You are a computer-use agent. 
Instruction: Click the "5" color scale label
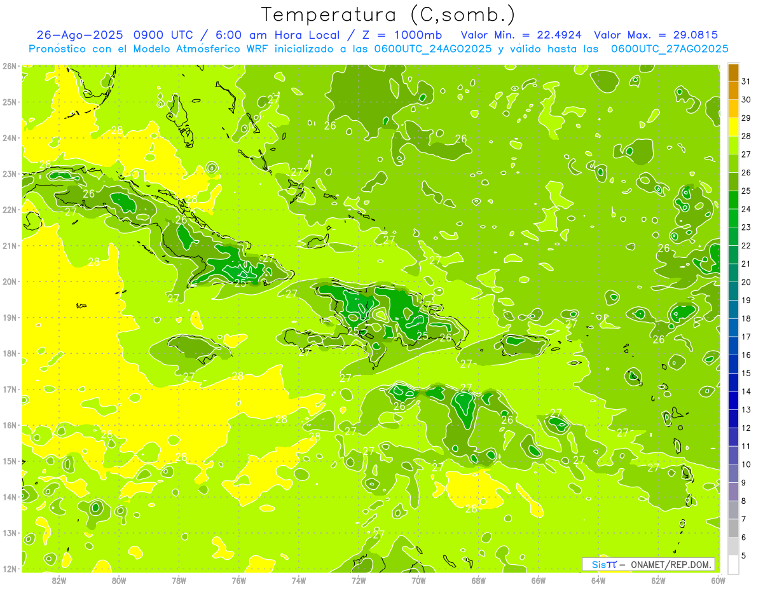coord(744,555)
